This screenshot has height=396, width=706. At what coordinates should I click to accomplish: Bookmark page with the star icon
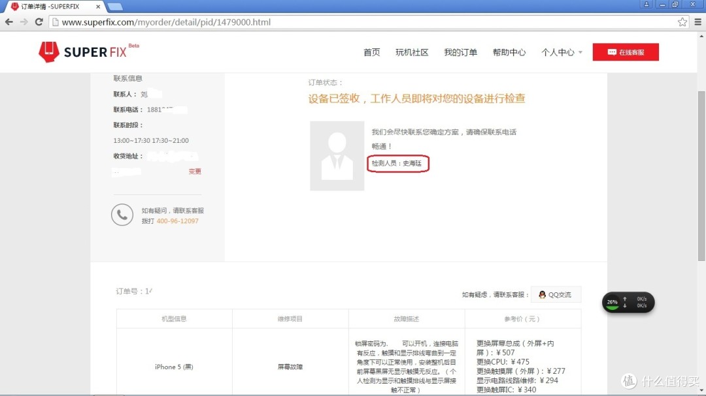tap(682, 22)
